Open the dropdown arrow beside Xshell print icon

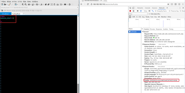(x=31, y=4)
